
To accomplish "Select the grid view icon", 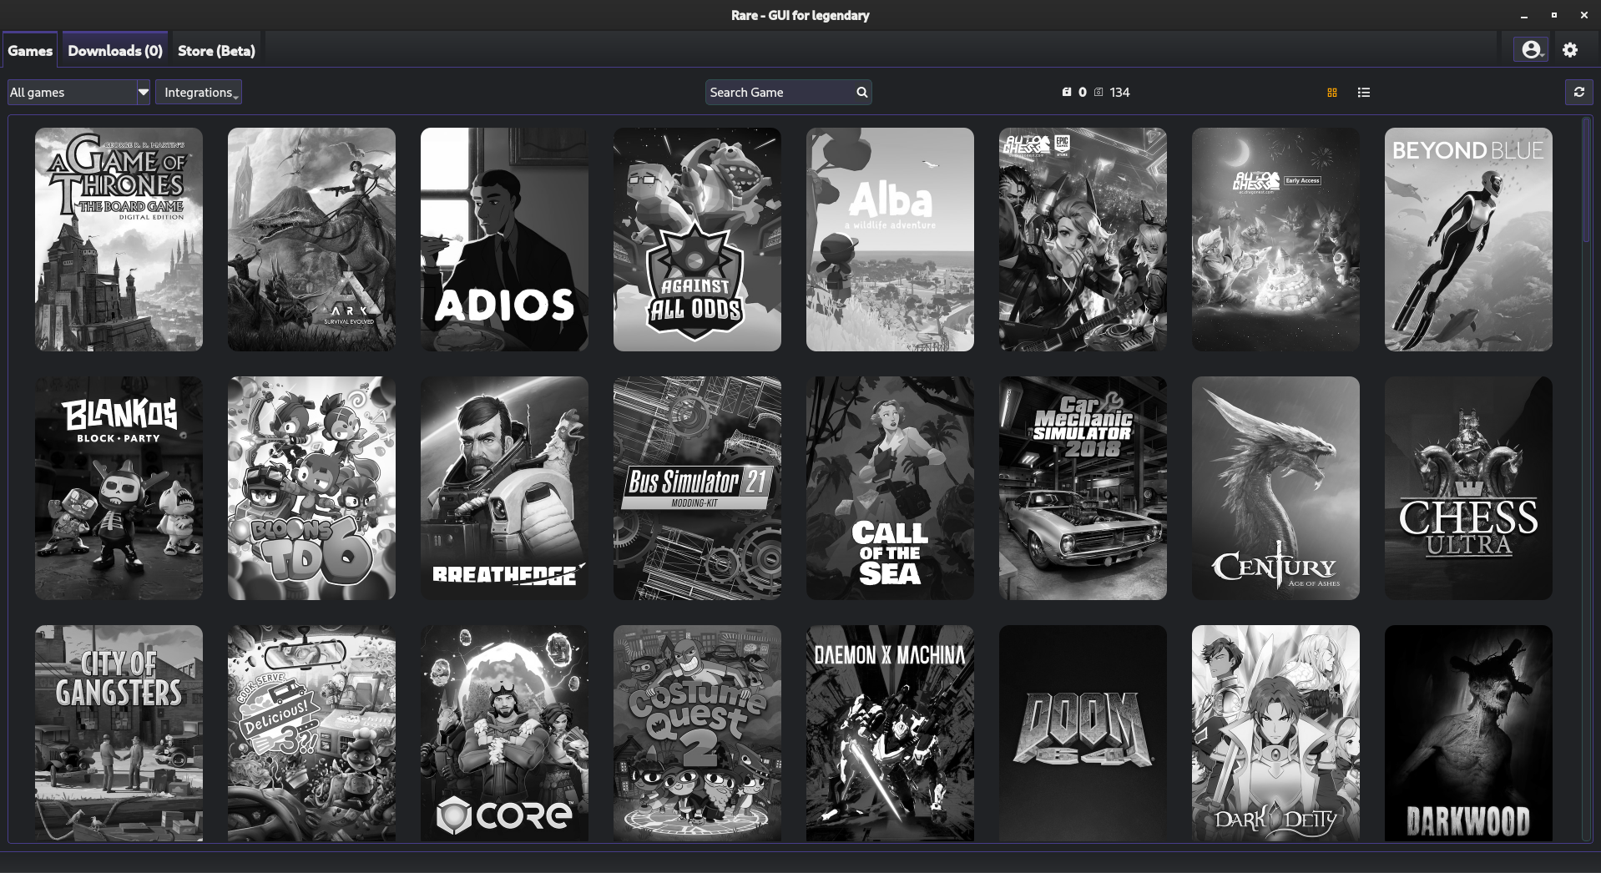I will pos(1331,92).
